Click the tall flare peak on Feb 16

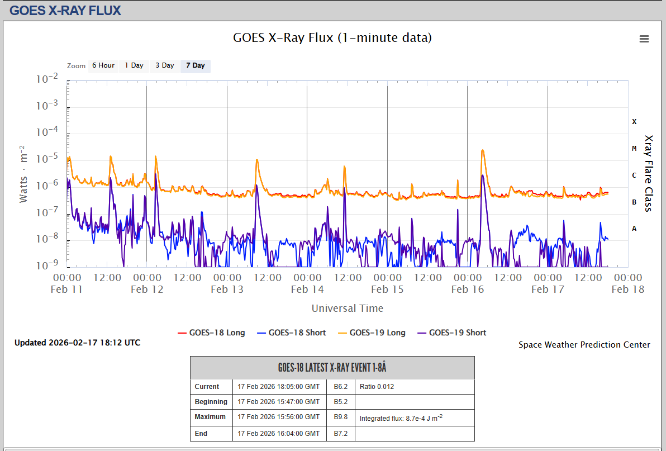(x=482, y=151)
